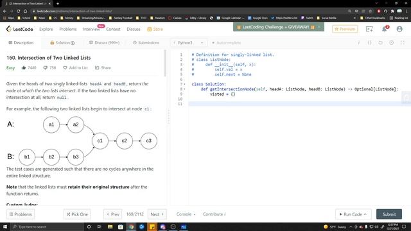Viewport: 411px width, 231px height.
Task: Open the user profile avatar
Action: [399, 29]
